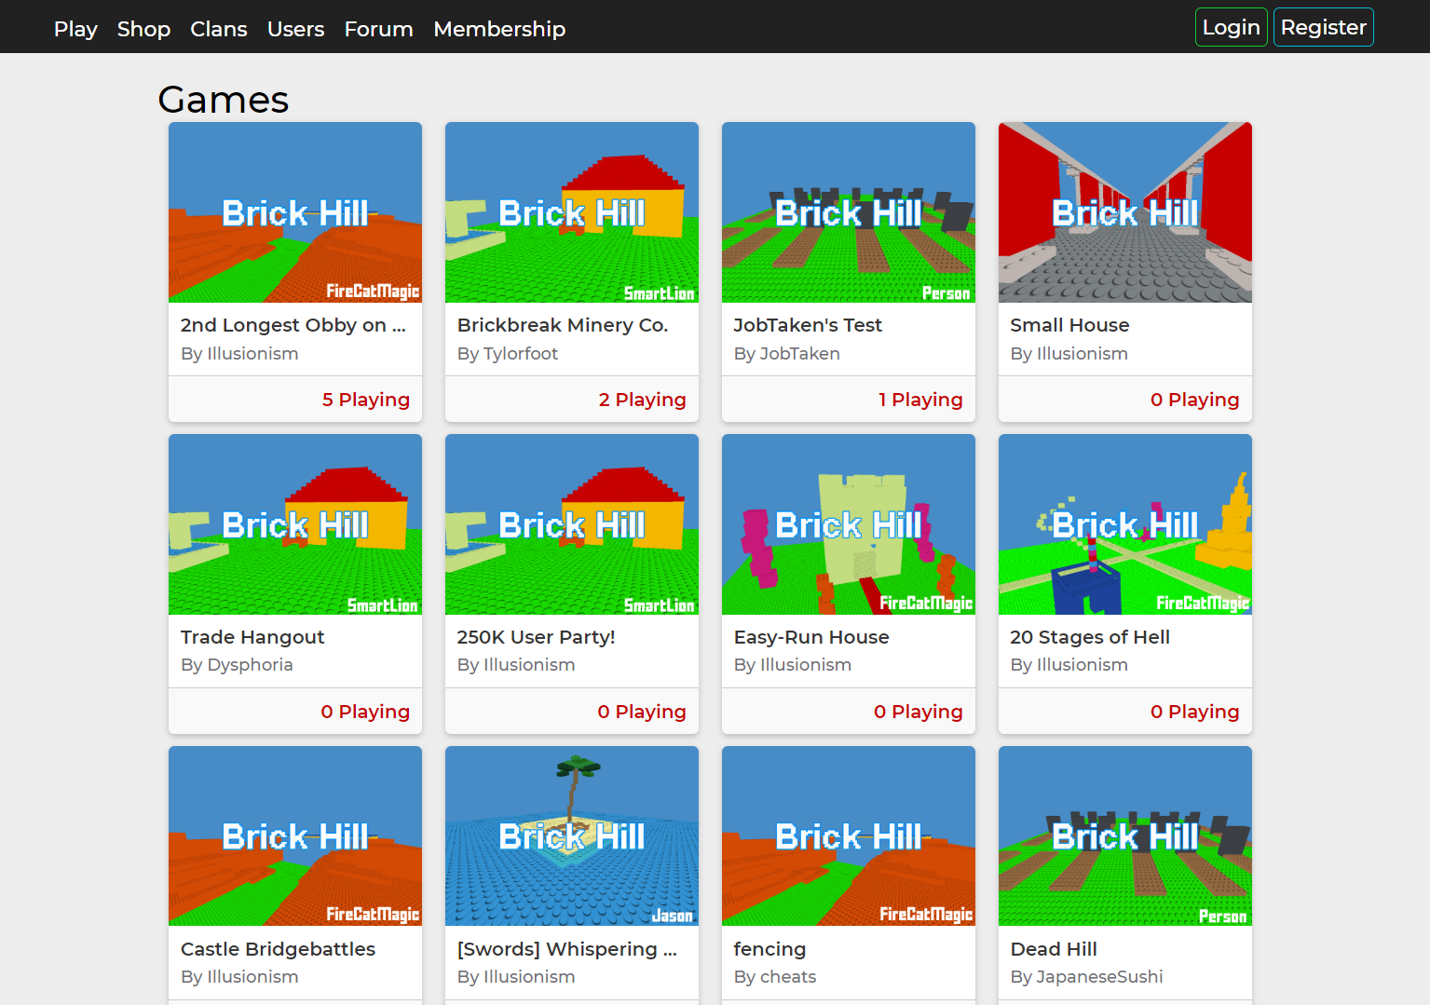
Task: Open the 250K User Party! title
Action: [536, 637]
